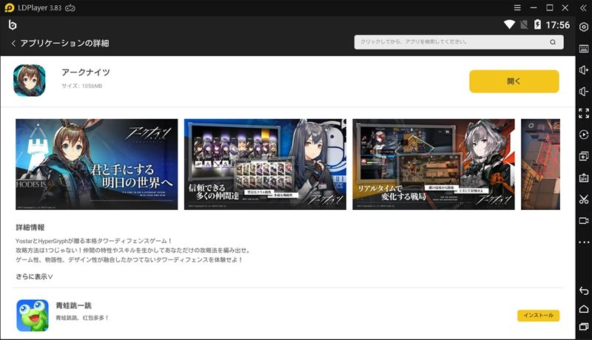Viewport: 592px width, 340px height.
Task: Take screenshot with scissors icon
Action: [584, 199]
